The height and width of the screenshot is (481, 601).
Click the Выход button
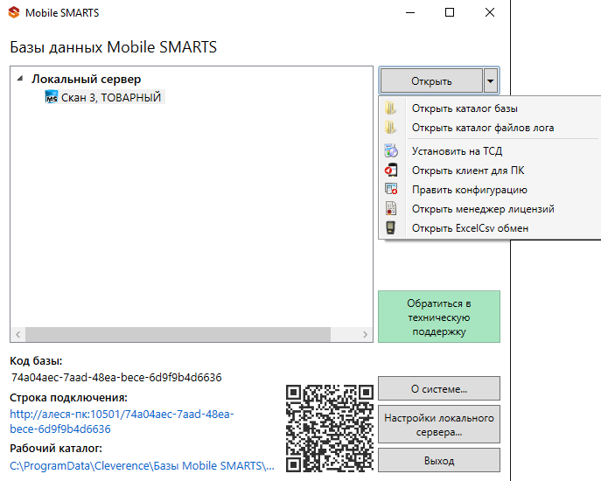click(439, 460)
